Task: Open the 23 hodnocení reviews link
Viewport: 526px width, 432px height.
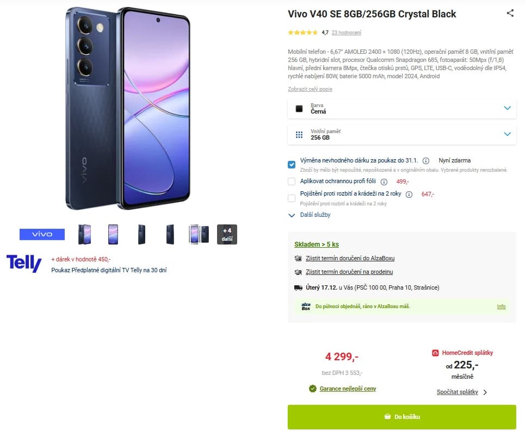Action: [346, 33]
